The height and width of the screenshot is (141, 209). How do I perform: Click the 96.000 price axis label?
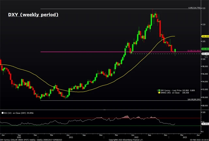[x=205, y=74]
